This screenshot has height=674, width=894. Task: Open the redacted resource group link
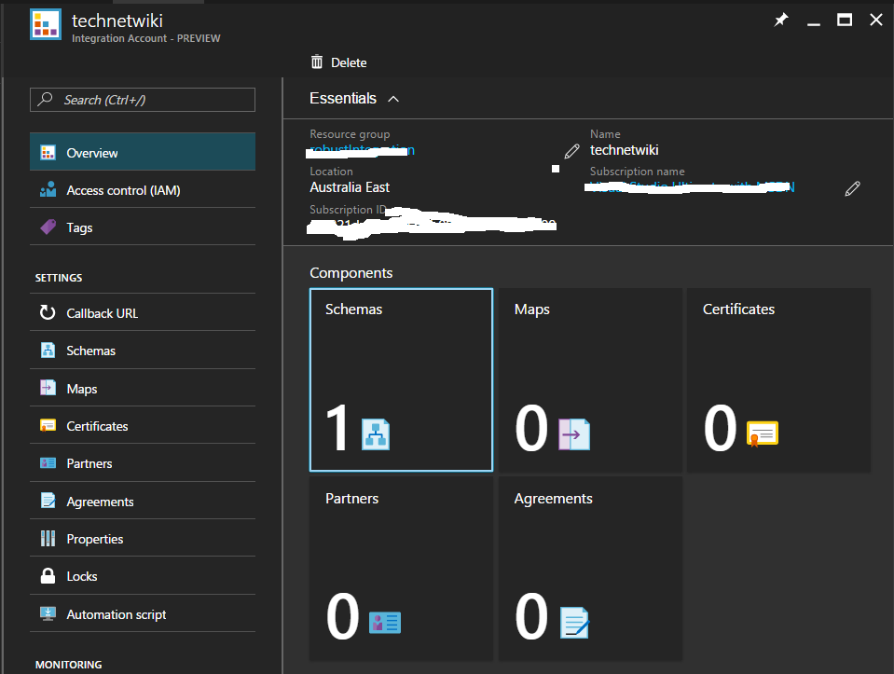click(x=362, y=150)
